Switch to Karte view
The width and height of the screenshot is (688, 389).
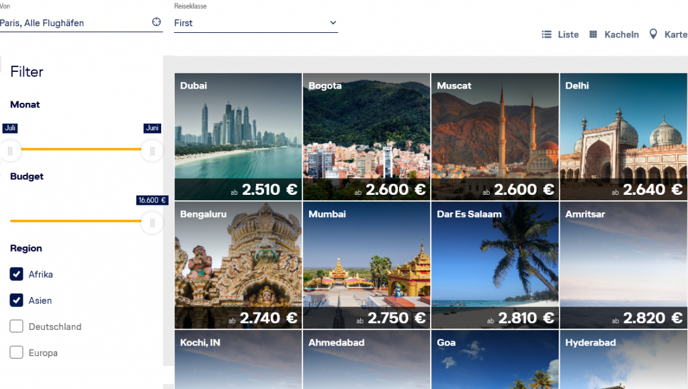(669, 34)
